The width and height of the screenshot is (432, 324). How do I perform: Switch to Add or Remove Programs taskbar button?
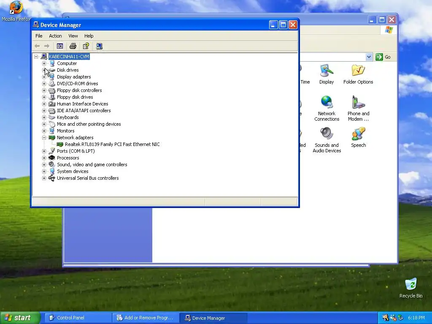146,318
